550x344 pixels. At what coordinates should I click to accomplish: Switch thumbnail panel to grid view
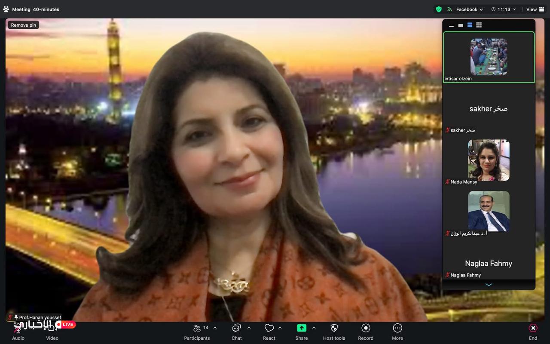click(479, 25)
